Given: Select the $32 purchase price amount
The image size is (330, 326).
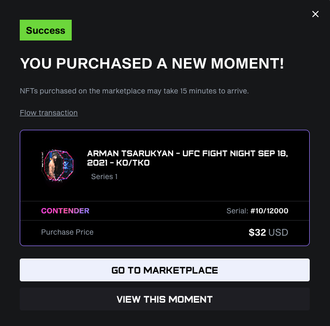Looking at the screenshot, I should click(x=257, y=233).
